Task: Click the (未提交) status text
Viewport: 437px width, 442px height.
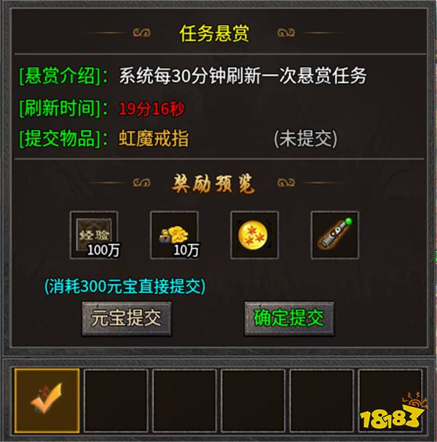Action: [x=305, y=139]
